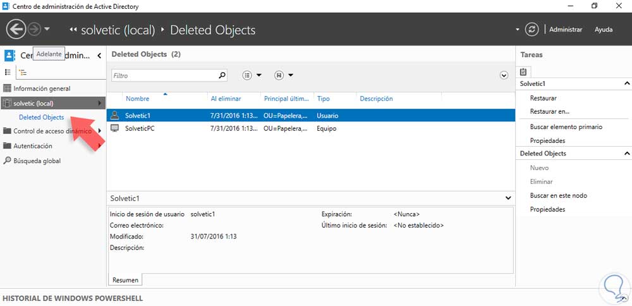Click the refresh icon in header

tap(533, 29)
